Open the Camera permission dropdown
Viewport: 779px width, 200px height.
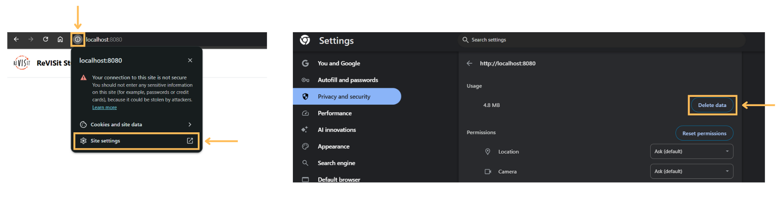point(691,171)
